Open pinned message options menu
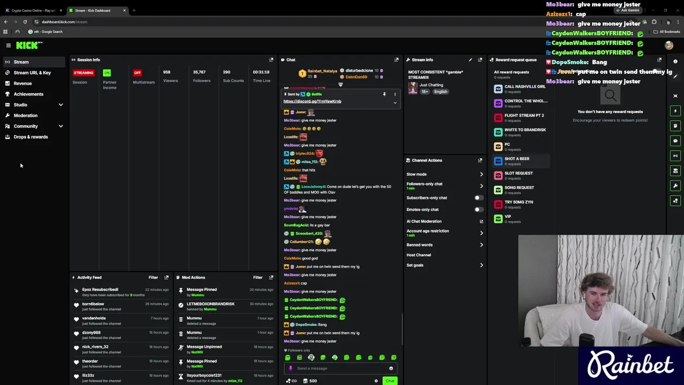The image size is (684, 385). pyautogui.click(x=395, y=94)
